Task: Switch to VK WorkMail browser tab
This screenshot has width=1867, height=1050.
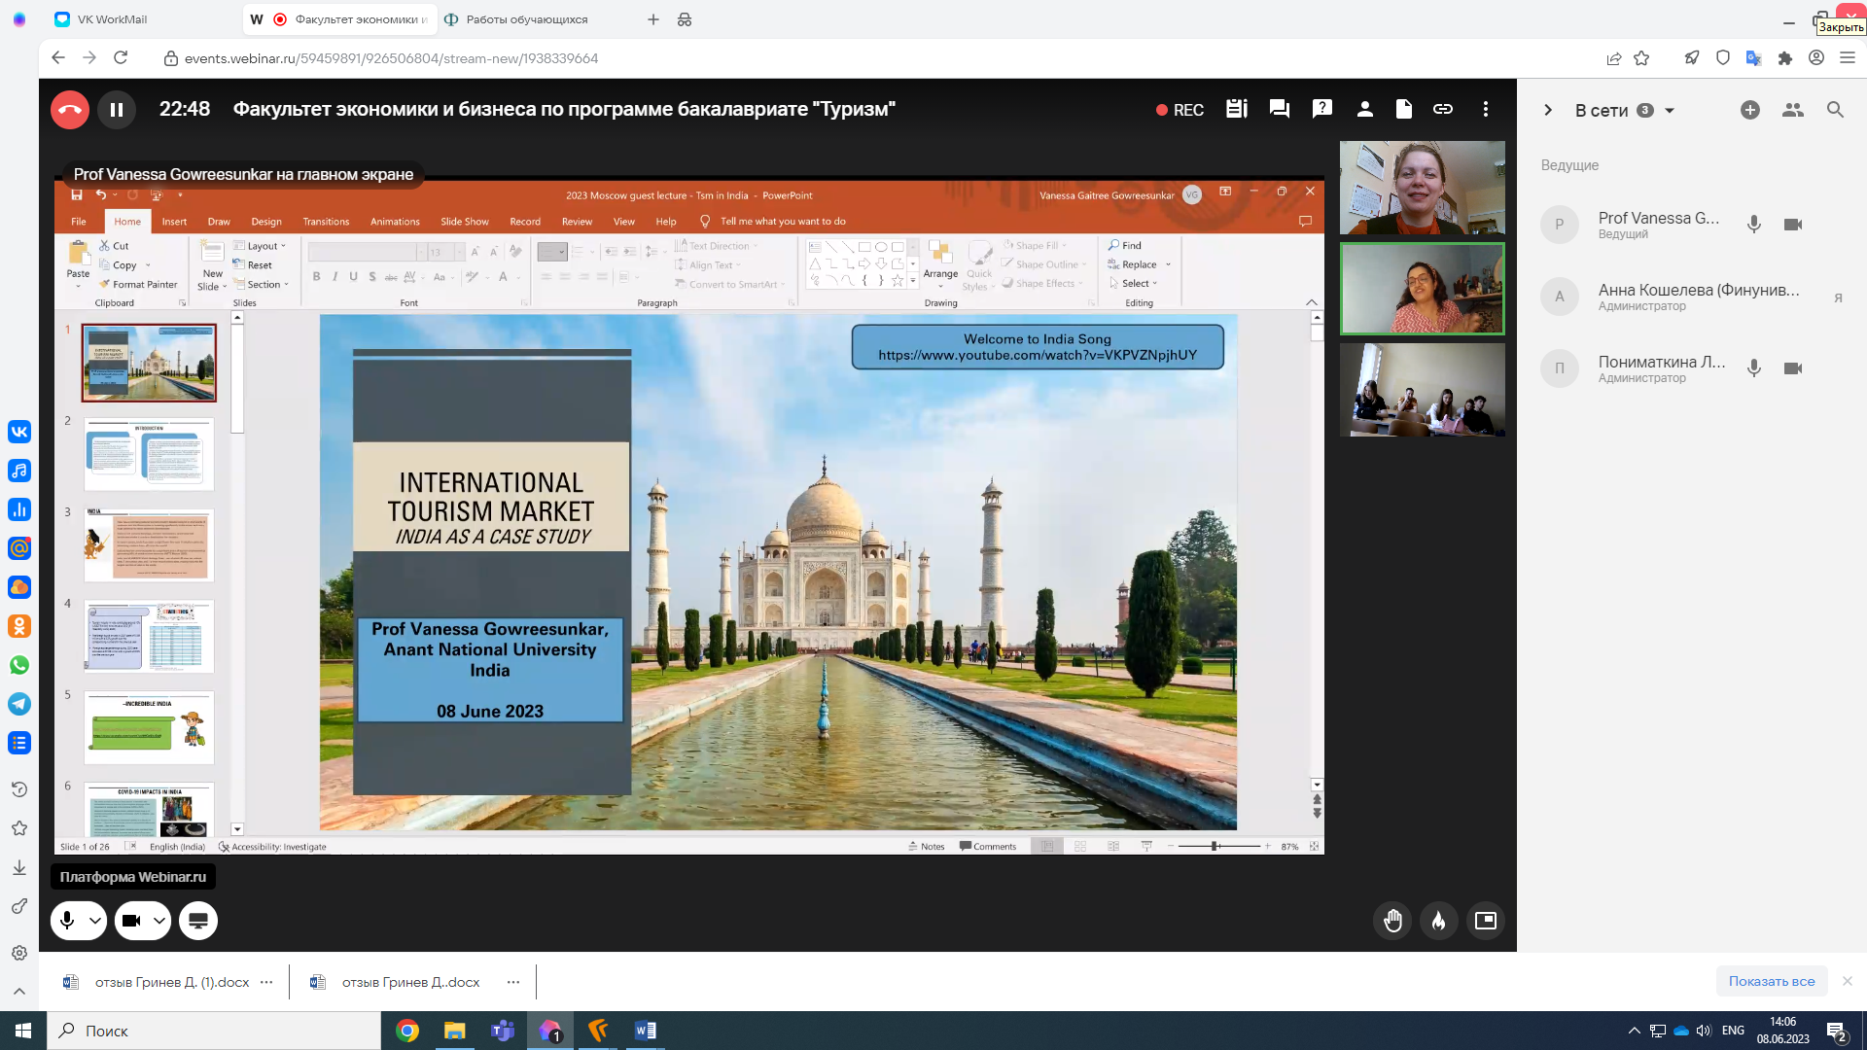Action: 112,19
